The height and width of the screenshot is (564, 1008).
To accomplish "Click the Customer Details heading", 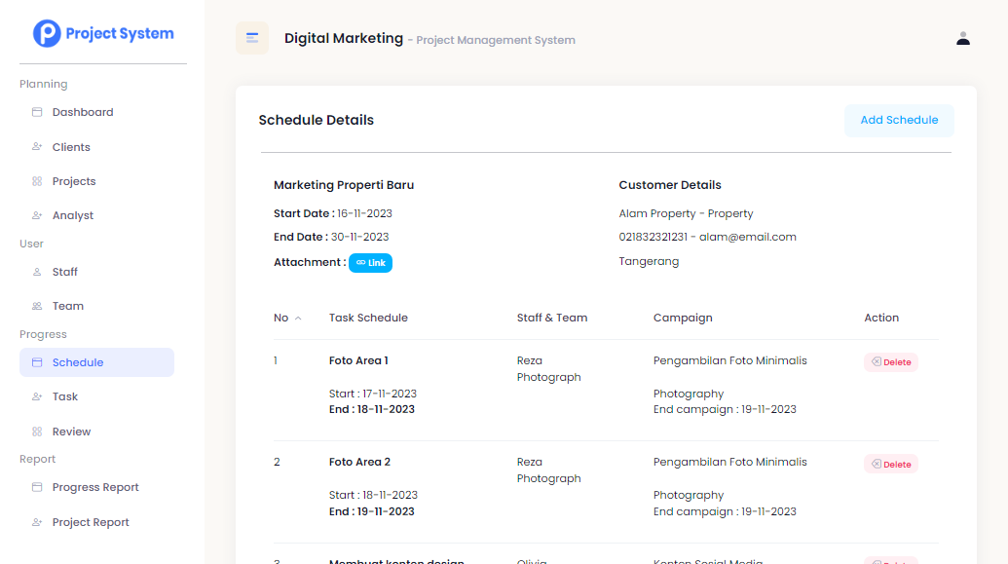I will click(670, 185).
